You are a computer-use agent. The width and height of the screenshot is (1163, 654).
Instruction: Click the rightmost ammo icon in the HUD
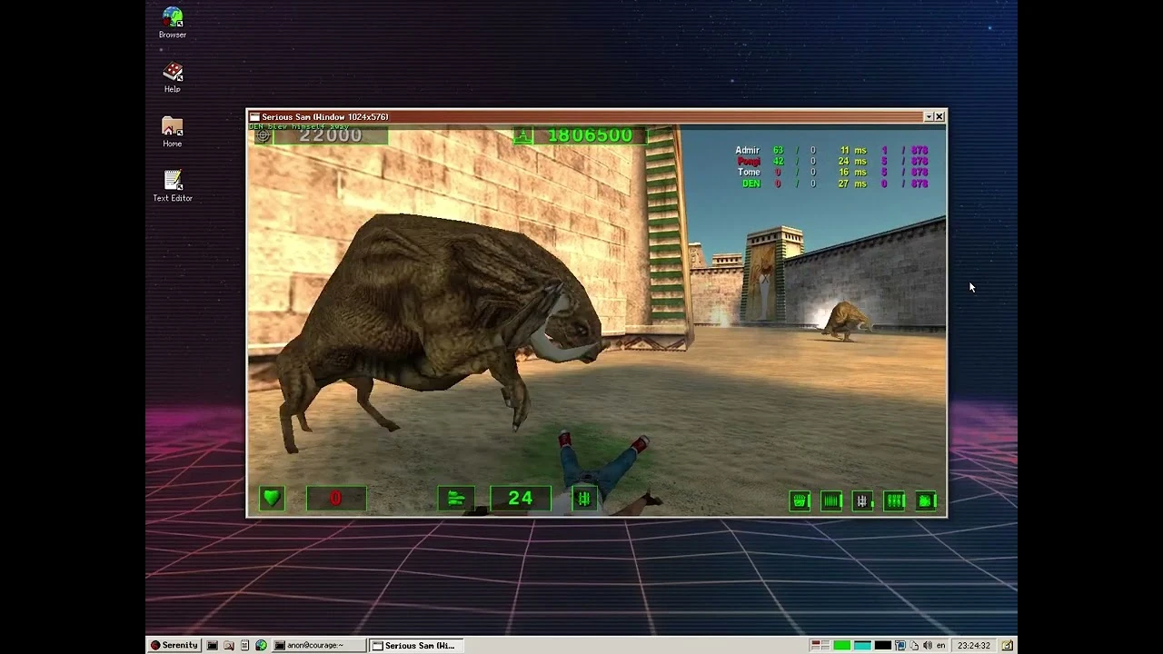coord(926,500)
